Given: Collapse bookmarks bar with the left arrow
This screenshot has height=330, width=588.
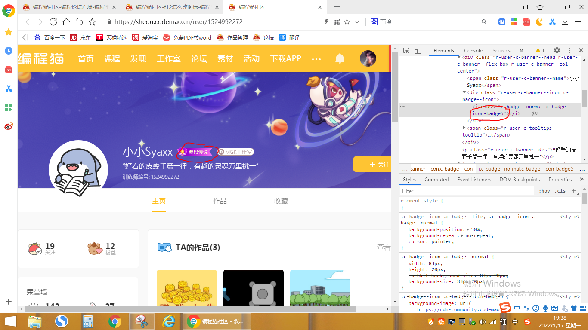Looking at the screenshot, I should (25, 37).
